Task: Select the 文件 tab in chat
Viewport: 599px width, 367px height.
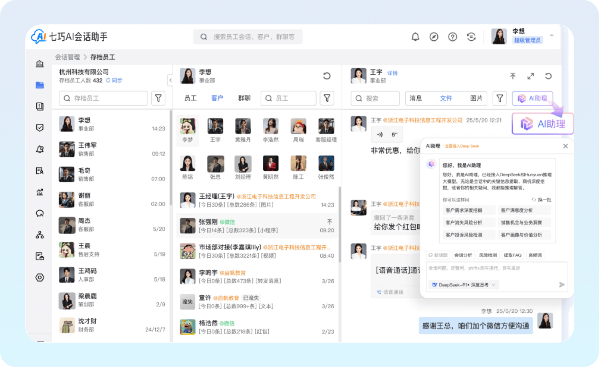Action: [x=446, y=98]
